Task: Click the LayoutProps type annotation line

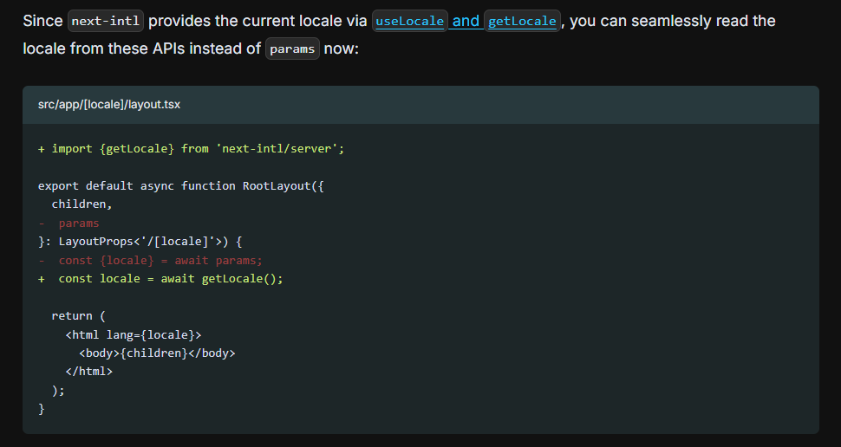Action: 140,242
